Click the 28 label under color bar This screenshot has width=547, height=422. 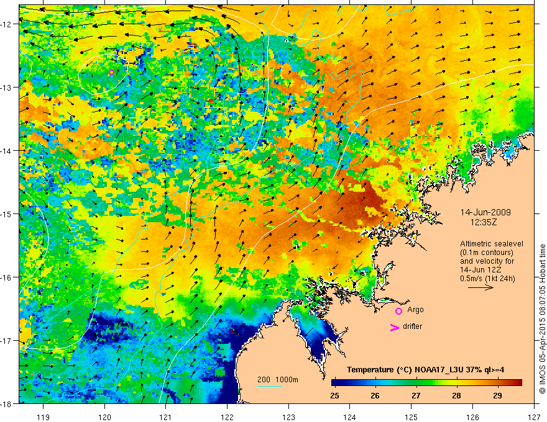[456, 395]
